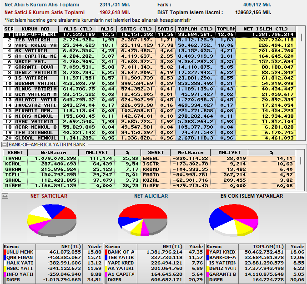
Task: Click the KRDMD stock cell
Action: tap(156, 169)
